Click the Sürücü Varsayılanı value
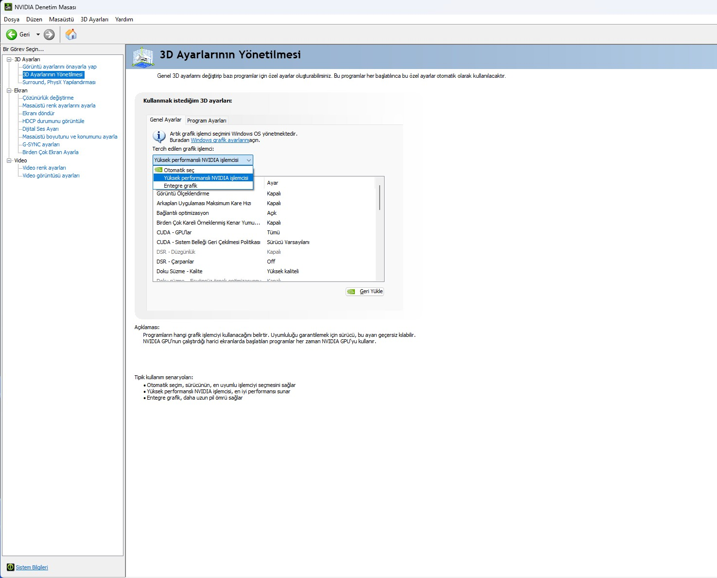The height and width of the screenshot is (578, 717). (x=288, y=242)
